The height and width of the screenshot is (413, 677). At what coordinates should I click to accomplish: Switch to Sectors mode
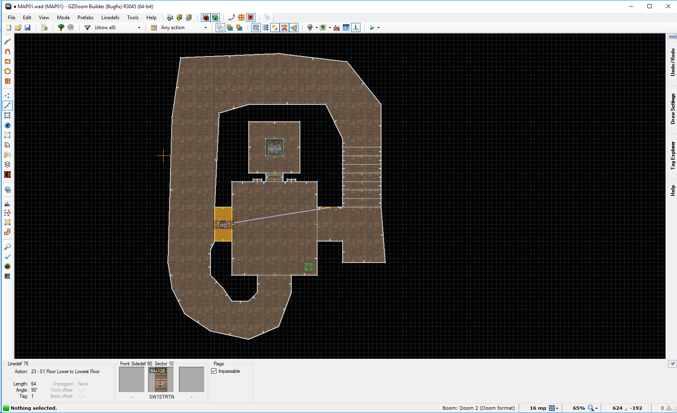pyautogui.click(x=7, y=115)
